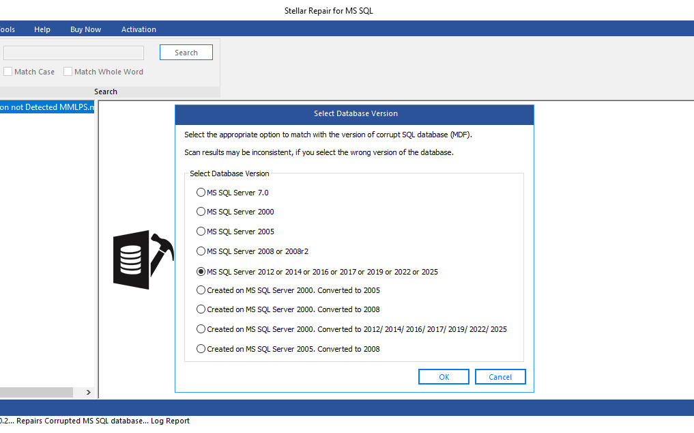Select MS SQL Server 2008 or 2008r2
Viewport: 694px width, 433px height.
[x=252, y=251]
